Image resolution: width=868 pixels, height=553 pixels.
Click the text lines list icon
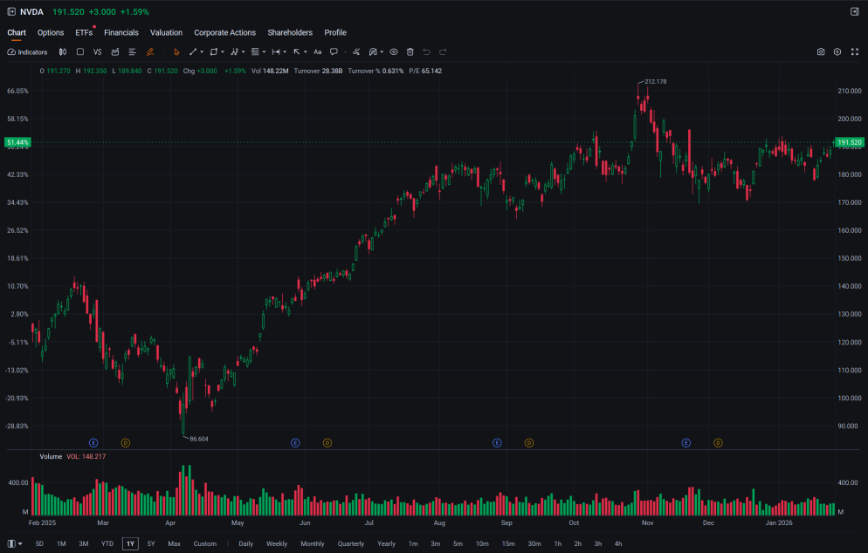click(133, 52)
